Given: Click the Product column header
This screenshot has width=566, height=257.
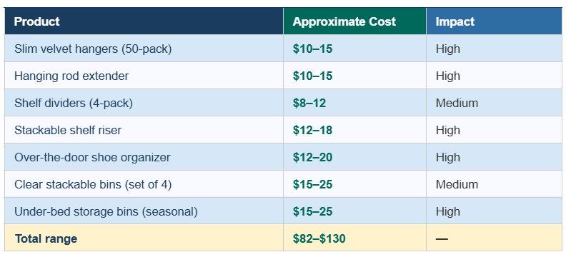Looking at the screenshot, I should pos(144,21).
